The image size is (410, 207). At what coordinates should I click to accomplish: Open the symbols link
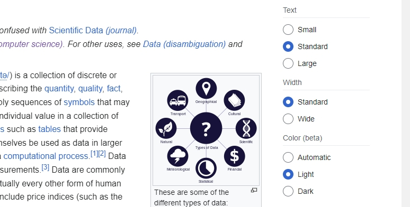click(79, 102)
